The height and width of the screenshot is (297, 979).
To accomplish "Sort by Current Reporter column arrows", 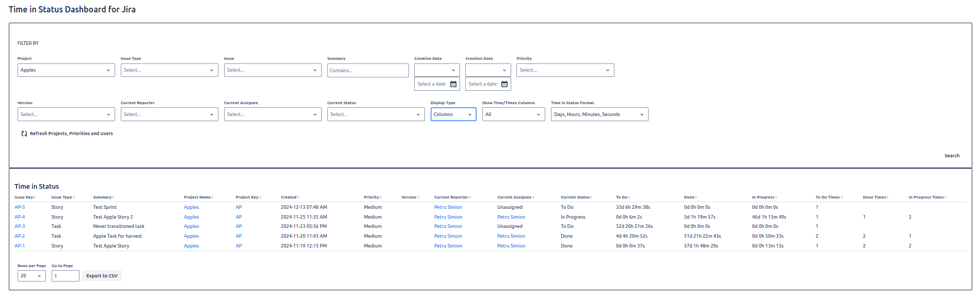I will pos(470,197).
